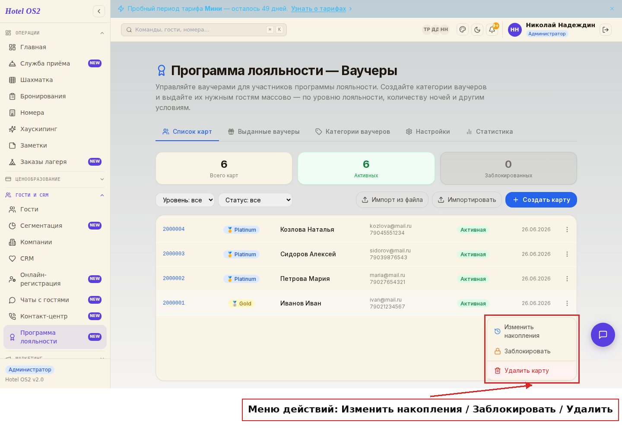Viewport: 622px width, 431px height.
Task: Open Заметки in sidebar
Action: pyautogui.click(x=55, y=145)
